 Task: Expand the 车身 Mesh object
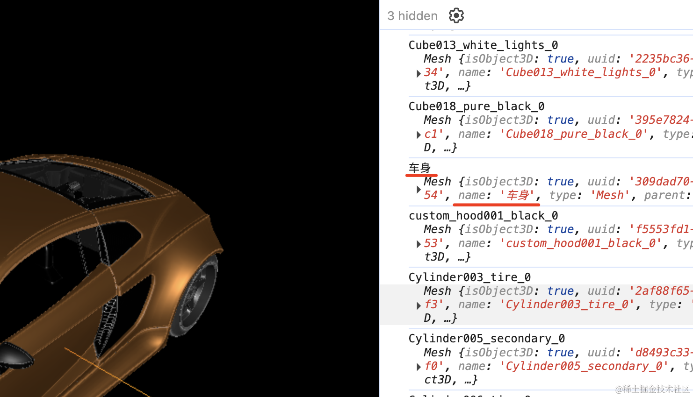pyautogui.click(x=419, y=189)
